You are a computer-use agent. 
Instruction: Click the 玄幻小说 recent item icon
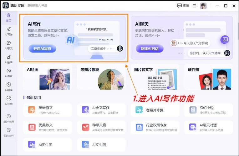click(193, 110)
